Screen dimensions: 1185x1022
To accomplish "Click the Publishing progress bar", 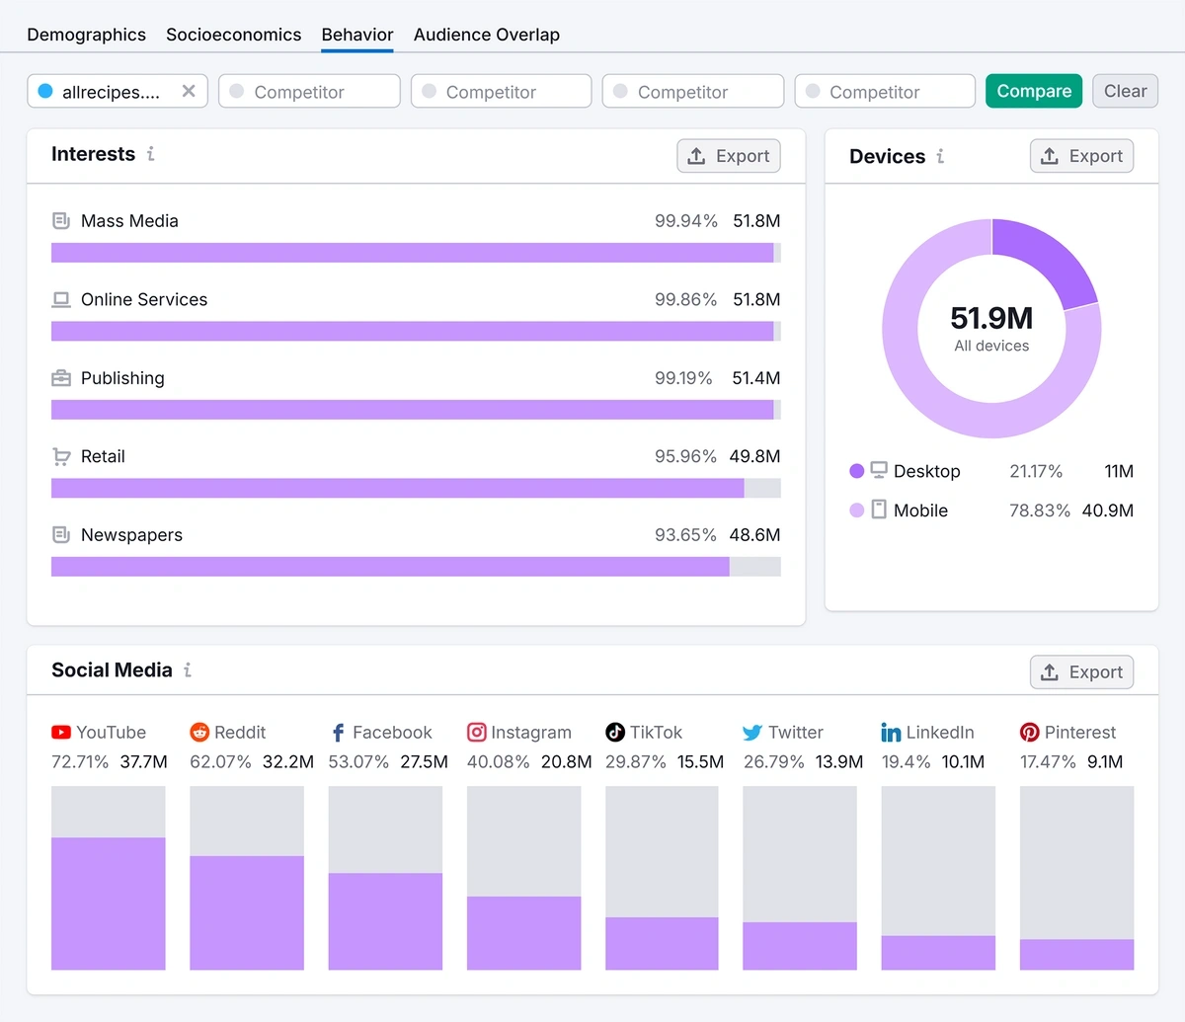I will pyautogui.click(x=416, y=410).
